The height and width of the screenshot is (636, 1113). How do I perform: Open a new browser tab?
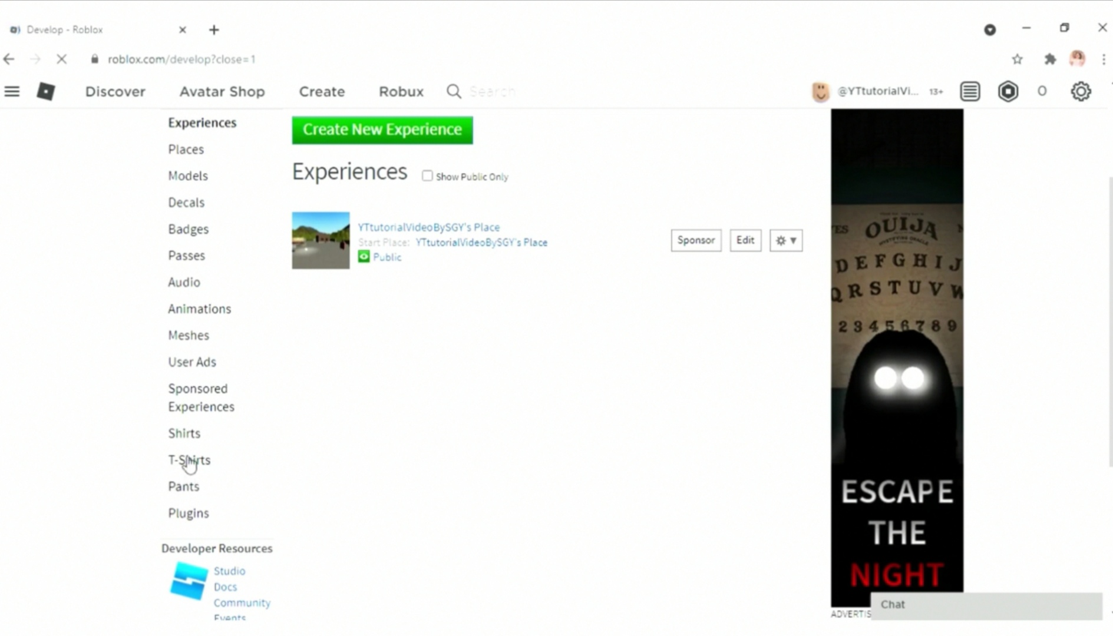(x=214, y=29)
